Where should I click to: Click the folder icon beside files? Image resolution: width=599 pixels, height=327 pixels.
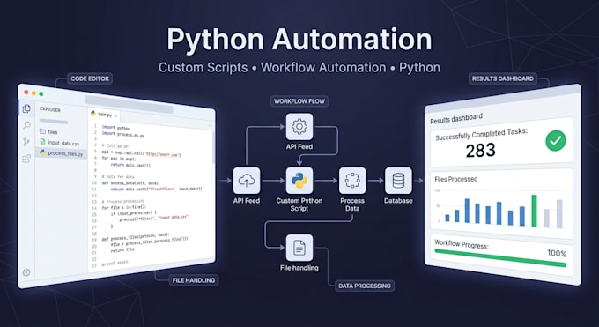pyautogui.click(x=42, y=131)
